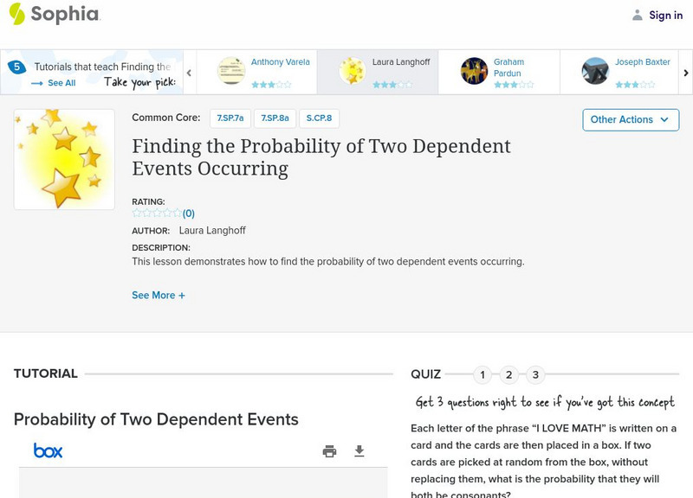Click the TUTORIAL section label

click(x=46, y=373)
